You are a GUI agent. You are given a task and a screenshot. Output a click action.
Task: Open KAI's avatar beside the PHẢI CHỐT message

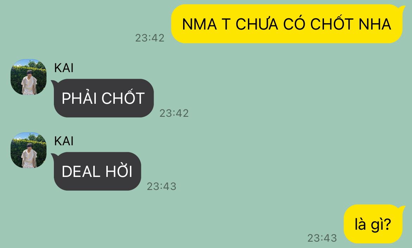[29, 77]
